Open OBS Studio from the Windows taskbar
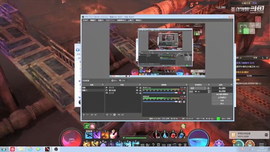270x152 pixels. [x=56, y=149]
